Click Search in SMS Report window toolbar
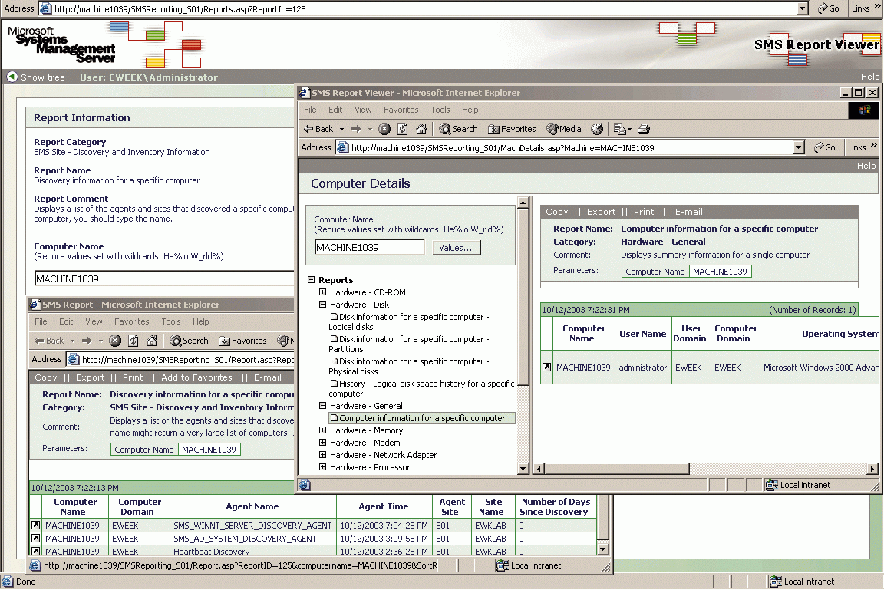The height and width of the screenshot is (590, 884). 189,341
